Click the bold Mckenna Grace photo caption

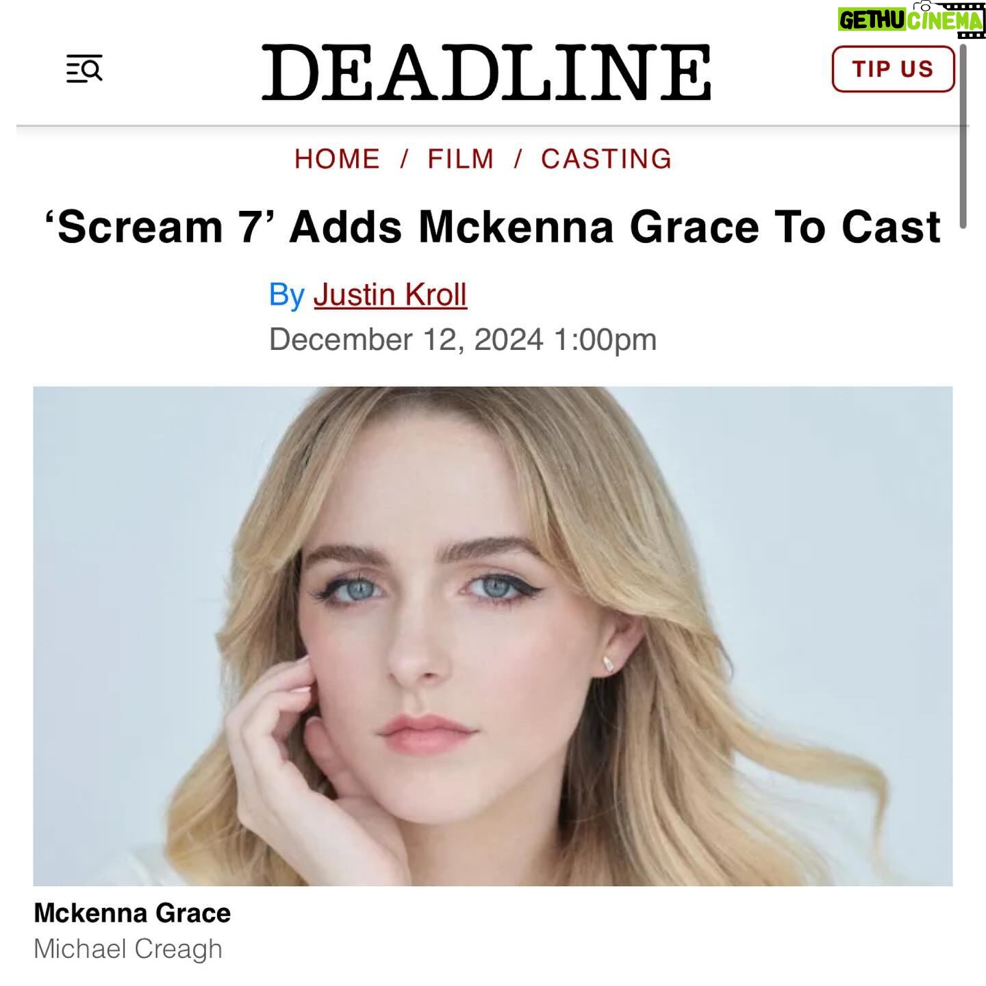(132, 913)
